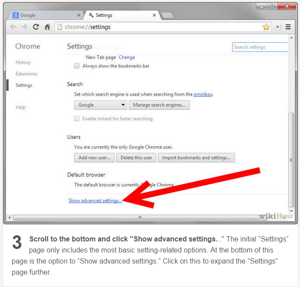Maximize the Chrome window

click(272, 7)
